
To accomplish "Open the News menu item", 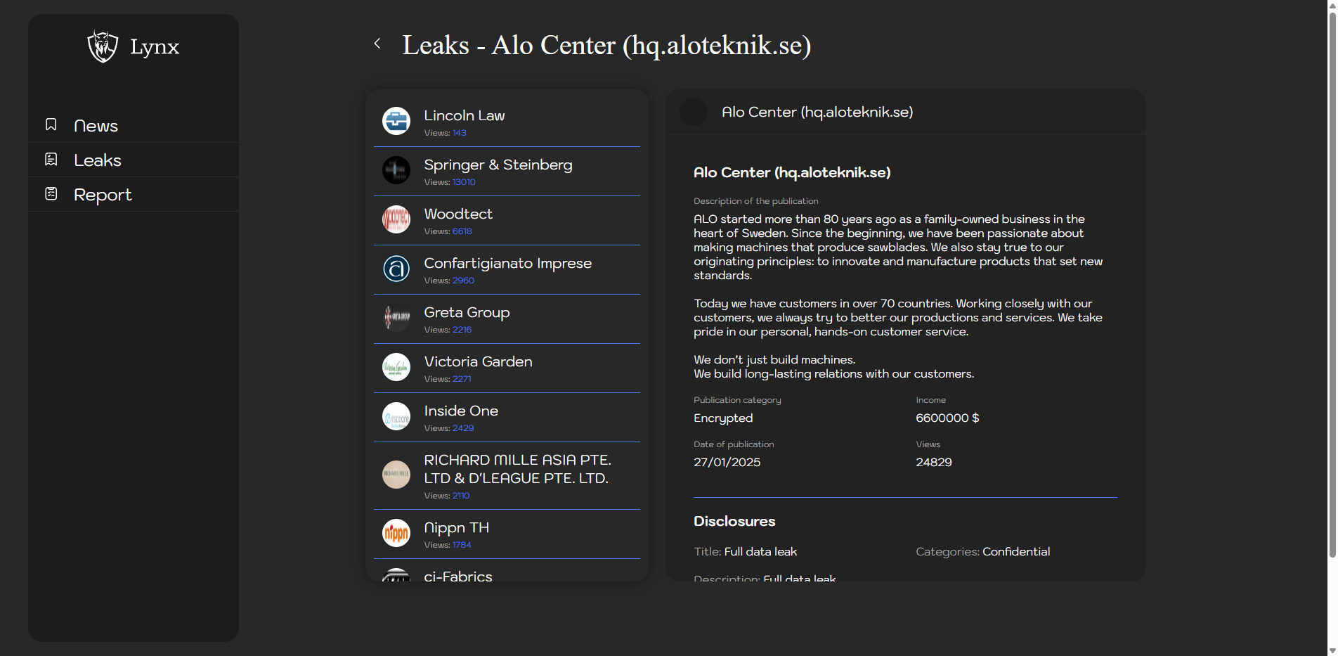I will [x=96, y=126].
